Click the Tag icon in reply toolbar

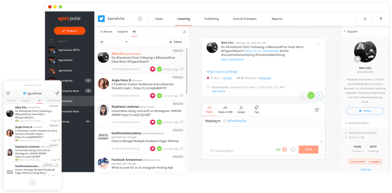pyautogui.click(x=256, y=109)
